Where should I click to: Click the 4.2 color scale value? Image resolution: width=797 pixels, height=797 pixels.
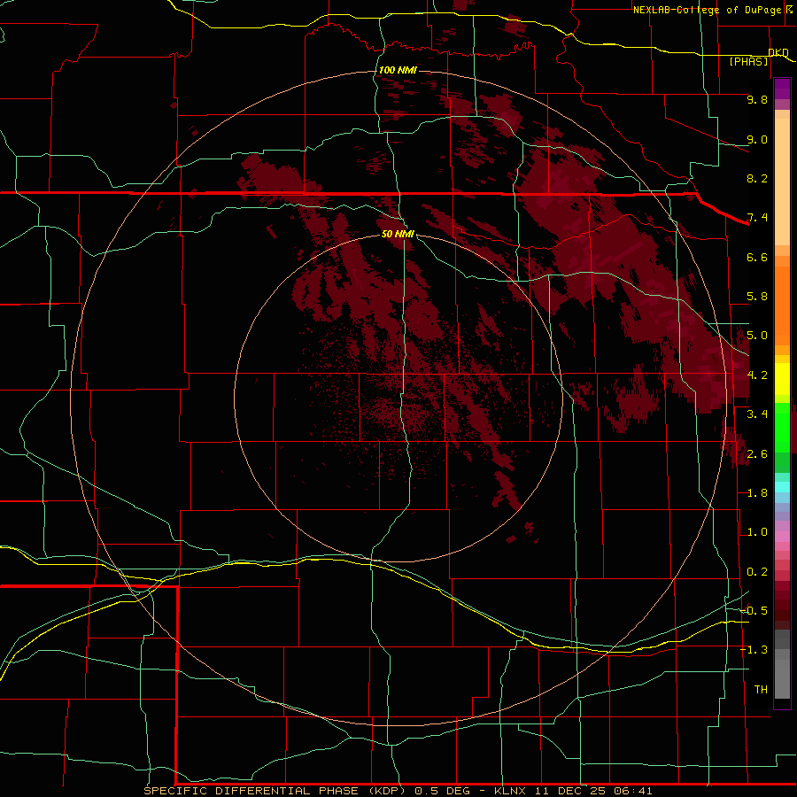pos(757,375)
